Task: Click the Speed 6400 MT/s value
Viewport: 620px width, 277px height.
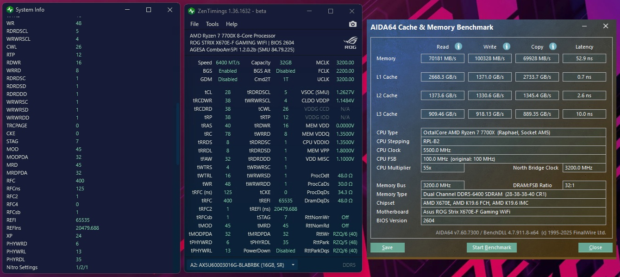Action: [227, 63]
